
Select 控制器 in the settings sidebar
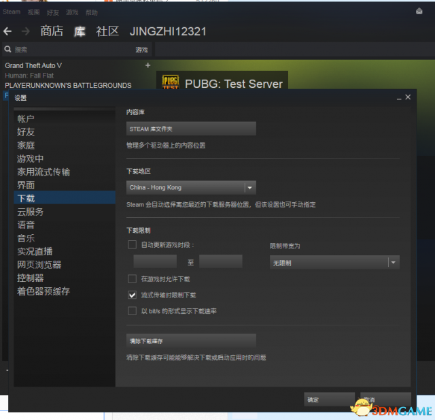coord(65,278)
